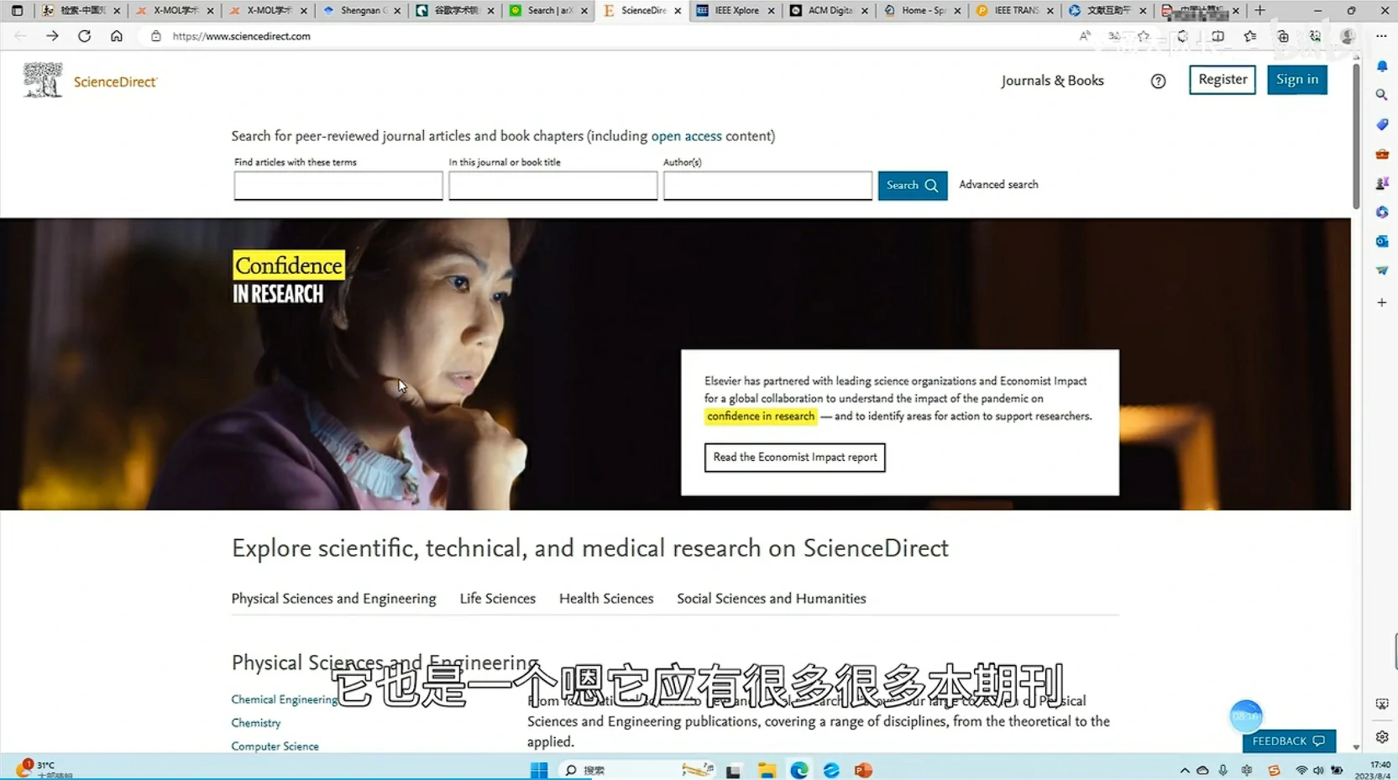
Task: Click the Sign in button
Action: pyautogui.click(x=1296, y=80)
